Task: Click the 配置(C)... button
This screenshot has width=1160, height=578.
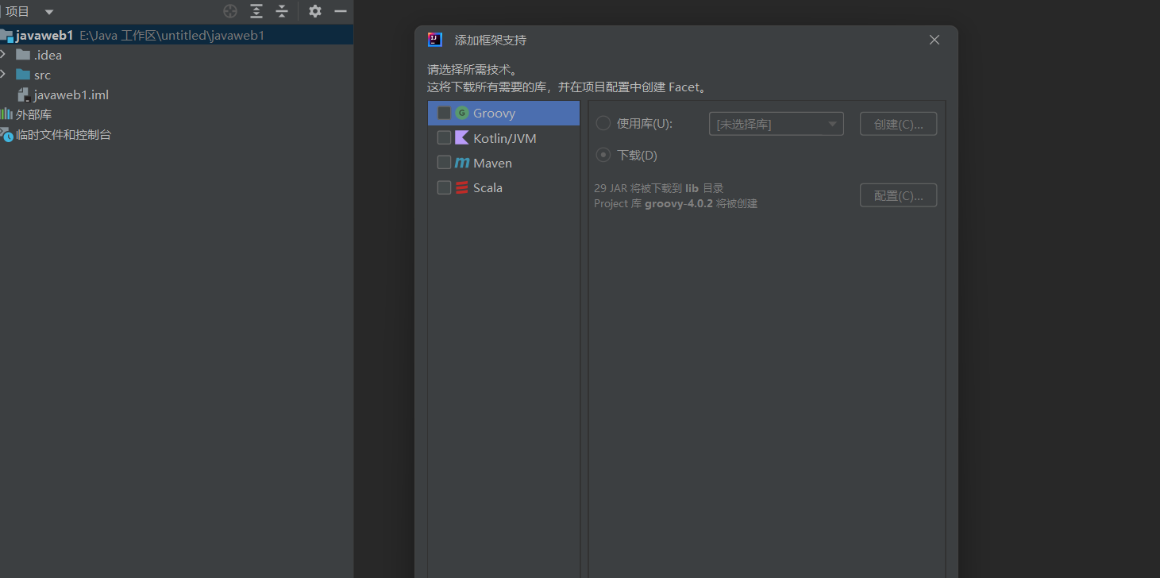Action: point(898,195)
